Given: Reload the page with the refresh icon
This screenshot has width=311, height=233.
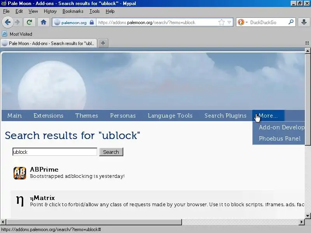Looking at the screenshot, I should tap(30, 22).
